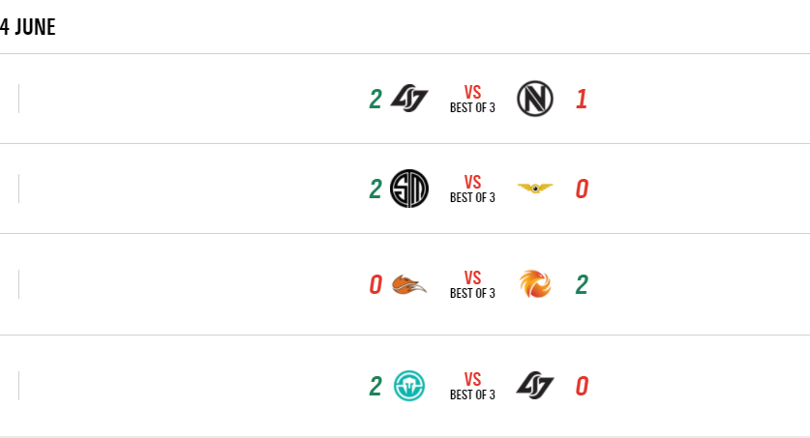Select the Phoenix1 flame logo
The image size is (810, 438).
(x=535, y=285)
